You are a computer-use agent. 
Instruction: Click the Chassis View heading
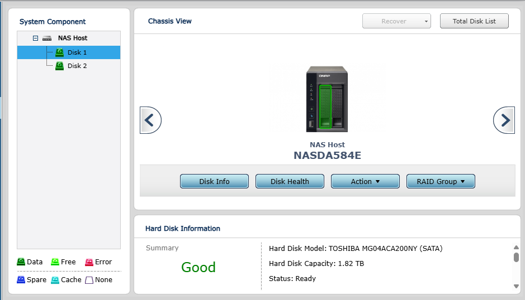(x=170, y=21)
